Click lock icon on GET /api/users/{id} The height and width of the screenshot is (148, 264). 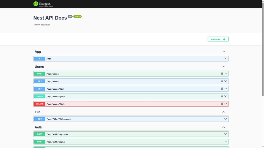[x=222, y=89]
